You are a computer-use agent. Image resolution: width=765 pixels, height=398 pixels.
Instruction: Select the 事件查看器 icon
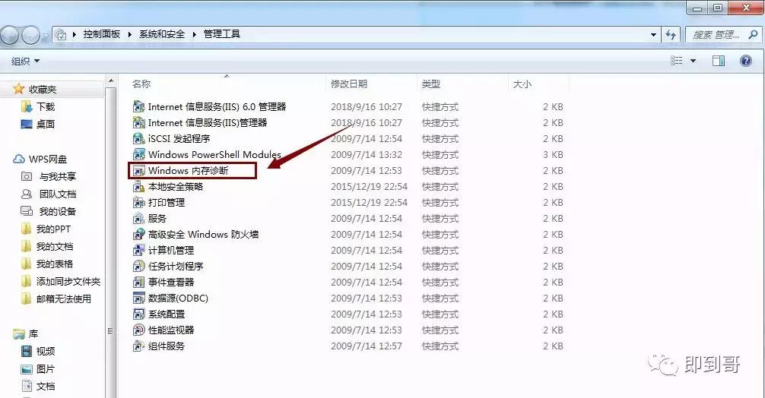tap(139, 282)
